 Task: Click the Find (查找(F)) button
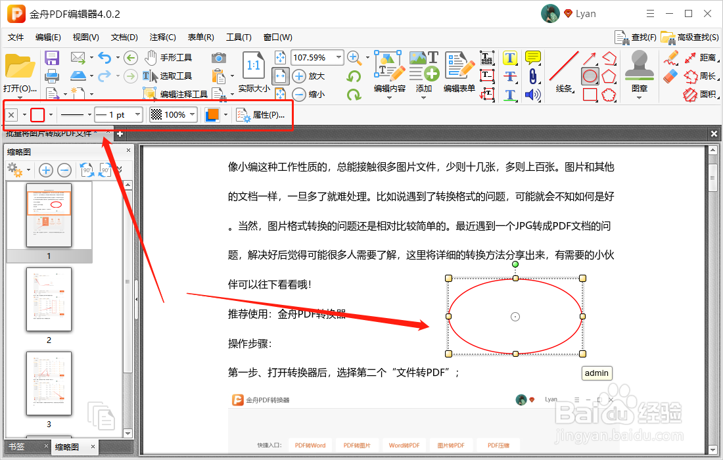[x=636, y=37]
